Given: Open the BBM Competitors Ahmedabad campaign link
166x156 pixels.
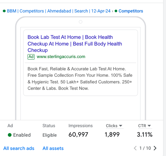Looking at the screenshot, I should [x=59, y=11].
